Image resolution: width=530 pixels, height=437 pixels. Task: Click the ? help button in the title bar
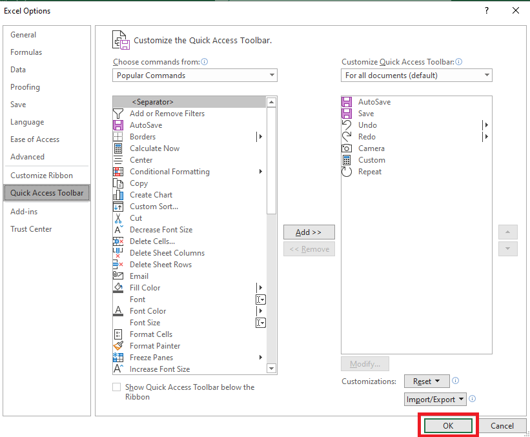[487, 11]
